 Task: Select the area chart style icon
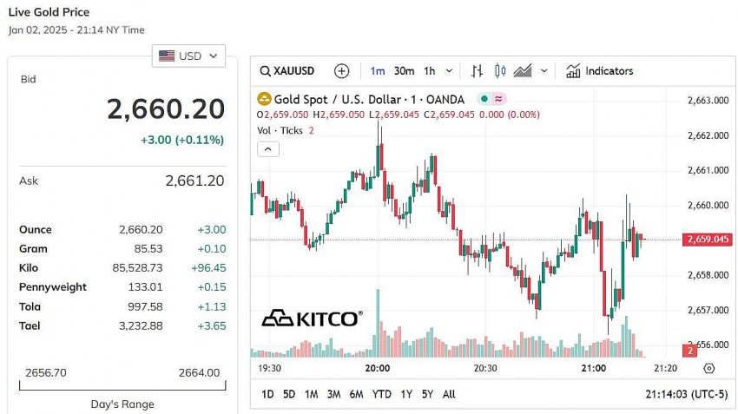point(523,71)
